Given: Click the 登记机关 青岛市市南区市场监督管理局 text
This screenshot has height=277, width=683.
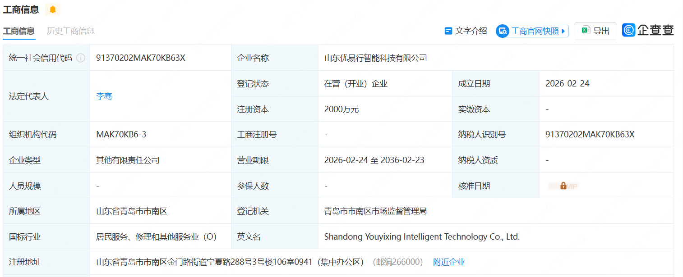Looking at the screenshot, I should click(375, 211).
